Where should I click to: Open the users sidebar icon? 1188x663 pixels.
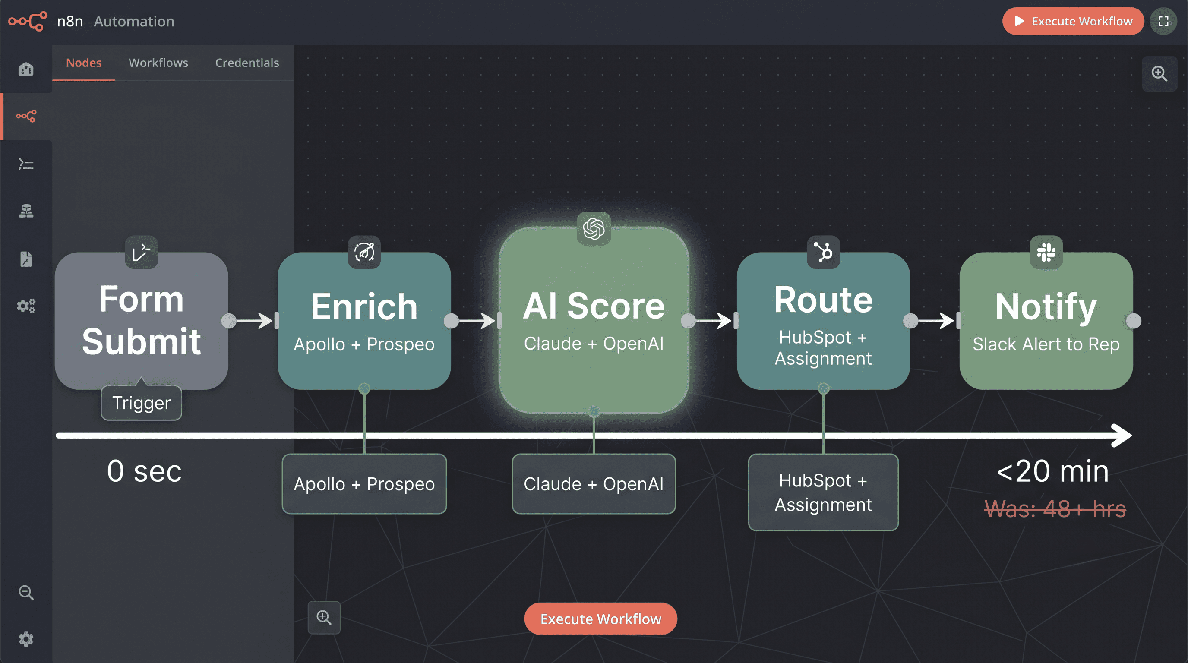coord(26,211)
